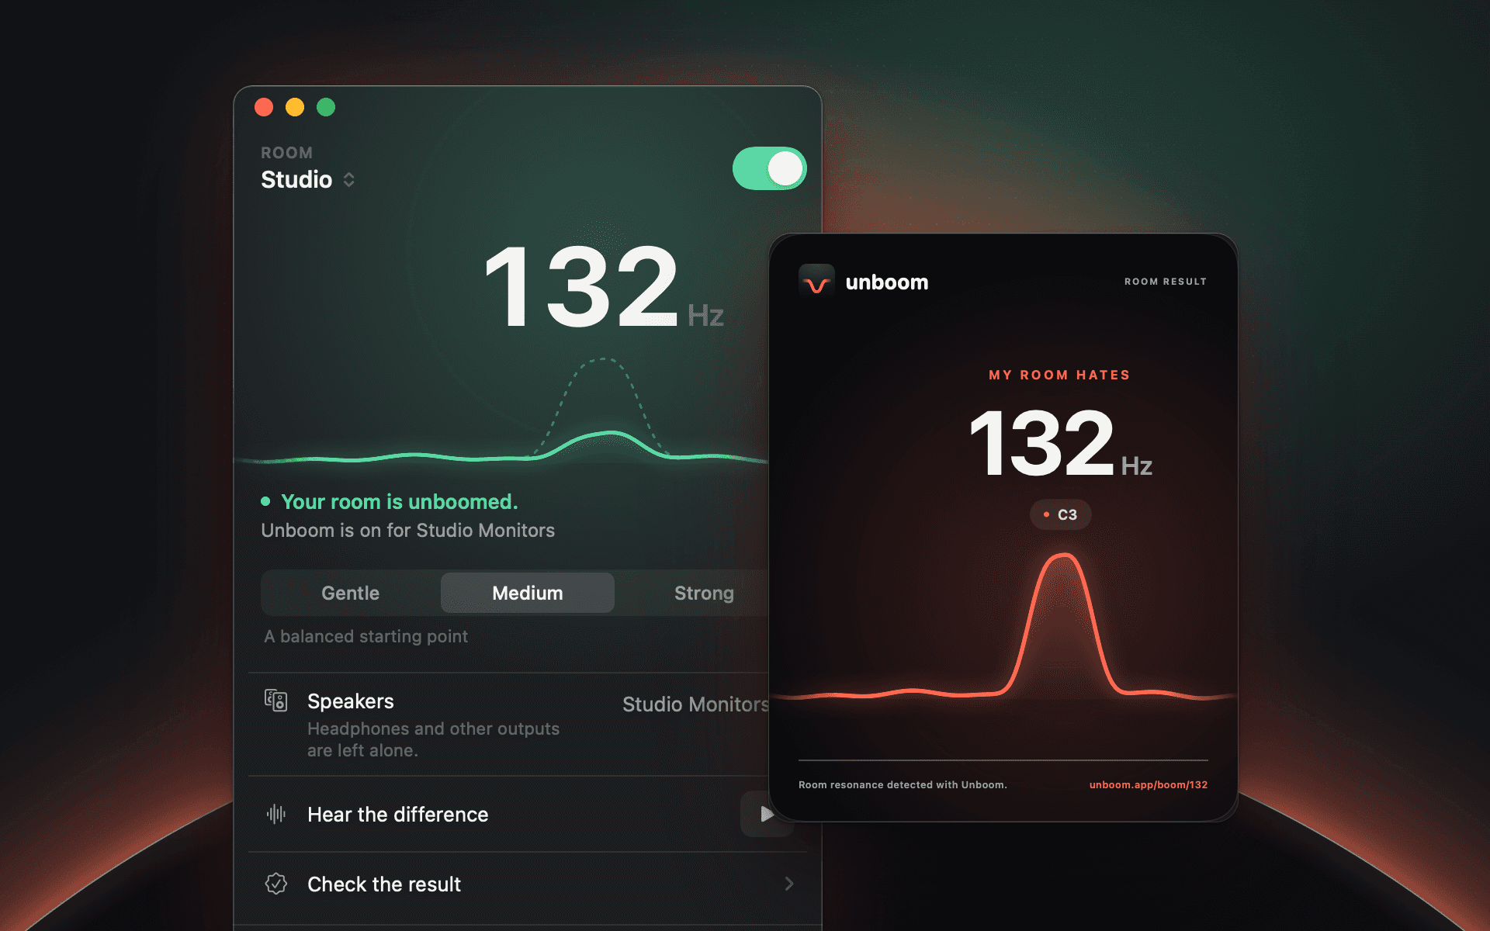Click the unboom logo icon on result card
The image size is (1490, 931).
tap(816, 282)
